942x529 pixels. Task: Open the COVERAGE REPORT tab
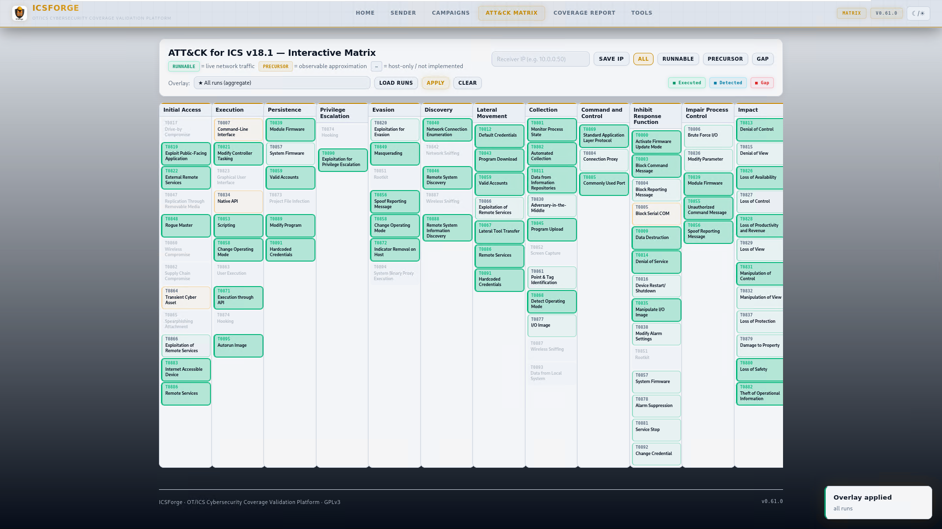point(584,13)
